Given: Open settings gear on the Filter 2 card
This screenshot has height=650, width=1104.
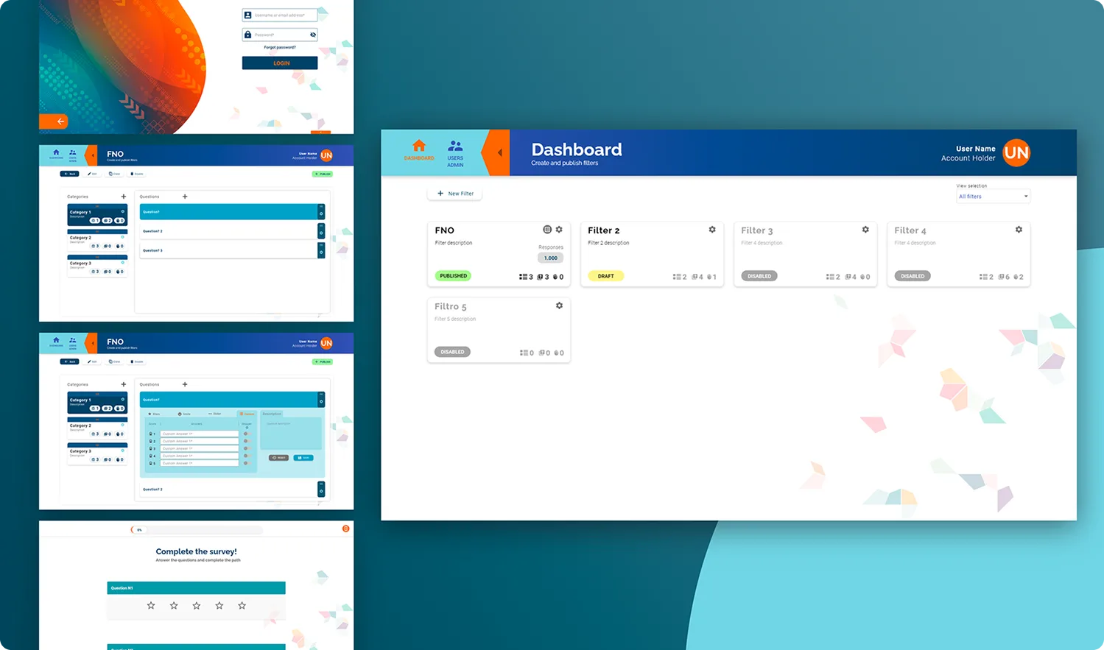Looking at the screenshot, I should [712, 230].
